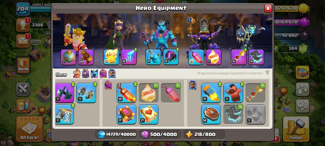Click the Join clan button
The width and height of the screenshot is (325, 146).
coord(23,65)
